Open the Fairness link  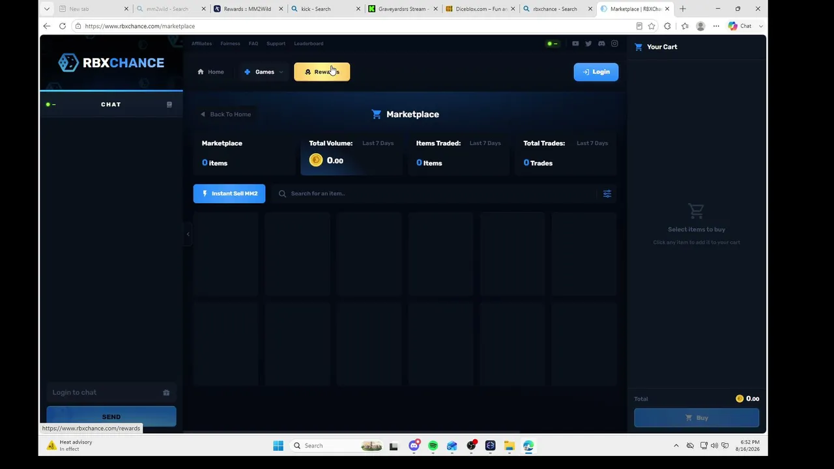(x=230, y=44)
